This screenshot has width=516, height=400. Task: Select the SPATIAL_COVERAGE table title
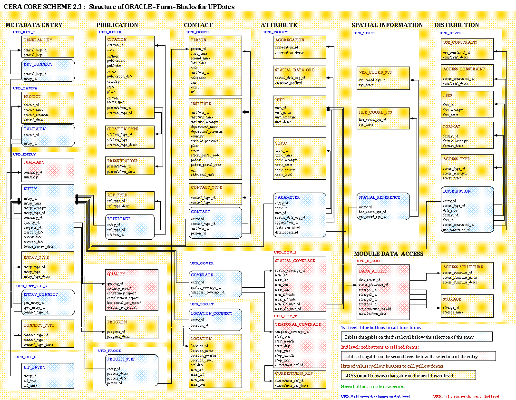(x=295, y=261)
